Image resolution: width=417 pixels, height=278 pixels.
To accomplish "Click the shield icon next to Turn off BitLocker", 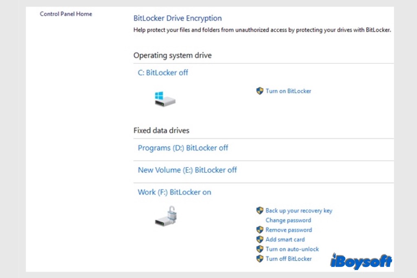I will (x=260, y=259).
